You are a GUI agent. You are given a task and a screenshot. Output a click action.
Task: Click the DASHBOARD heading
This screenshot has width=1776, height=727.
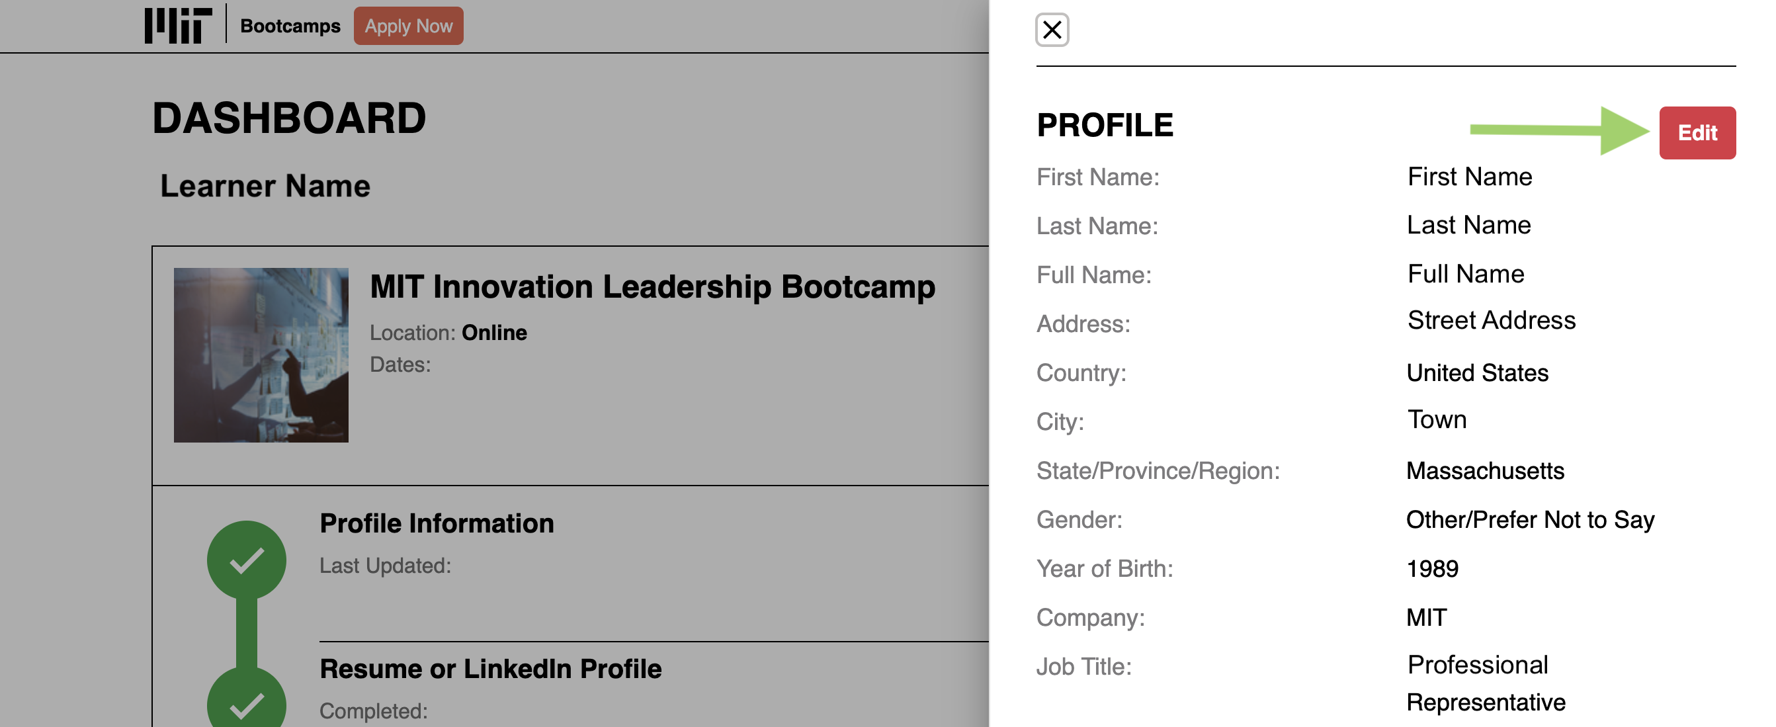click(x=289, y=118)
